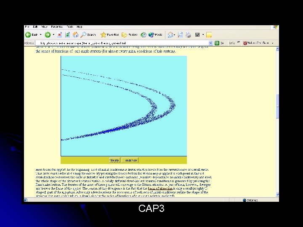Click on the Hénon attractor applet canvas
The image size is (303, 227).
pyautogui.click(x=124, y=106)
